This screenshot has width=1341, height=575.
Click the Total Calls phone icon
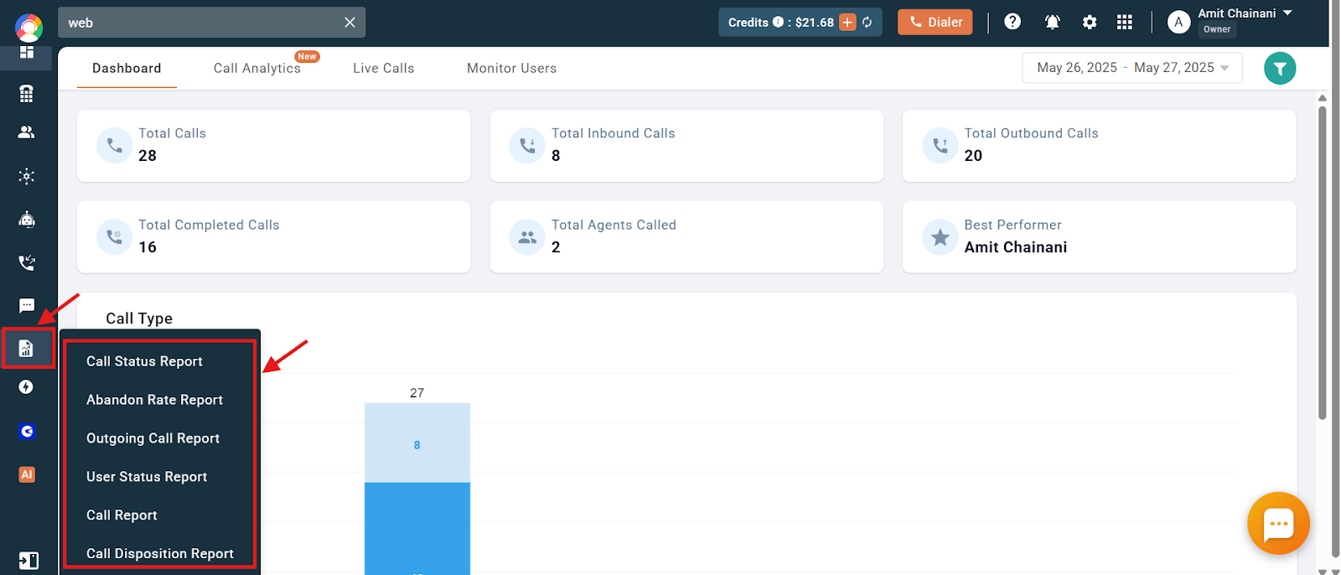(x=115, y=146)
